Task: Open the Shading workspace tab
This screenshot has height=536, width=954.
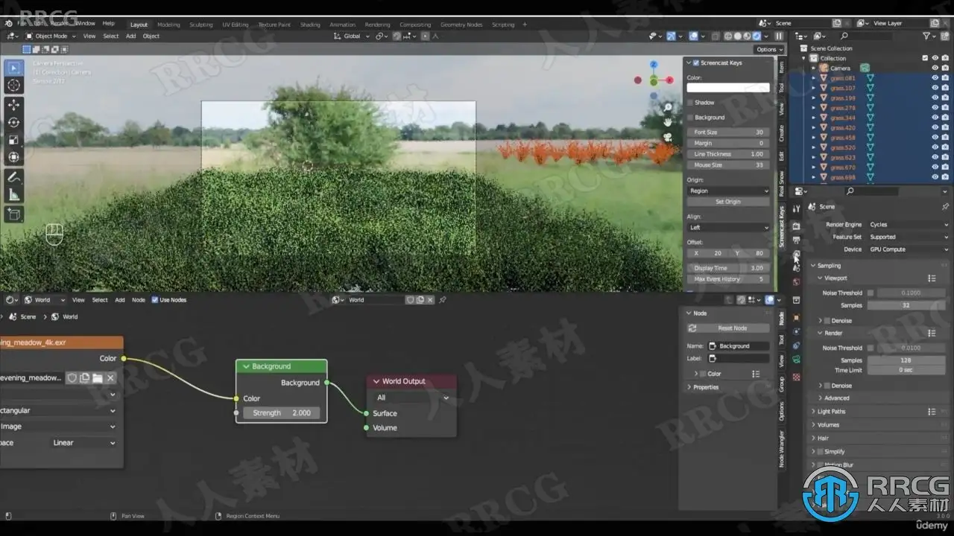Action: (310, 25)
